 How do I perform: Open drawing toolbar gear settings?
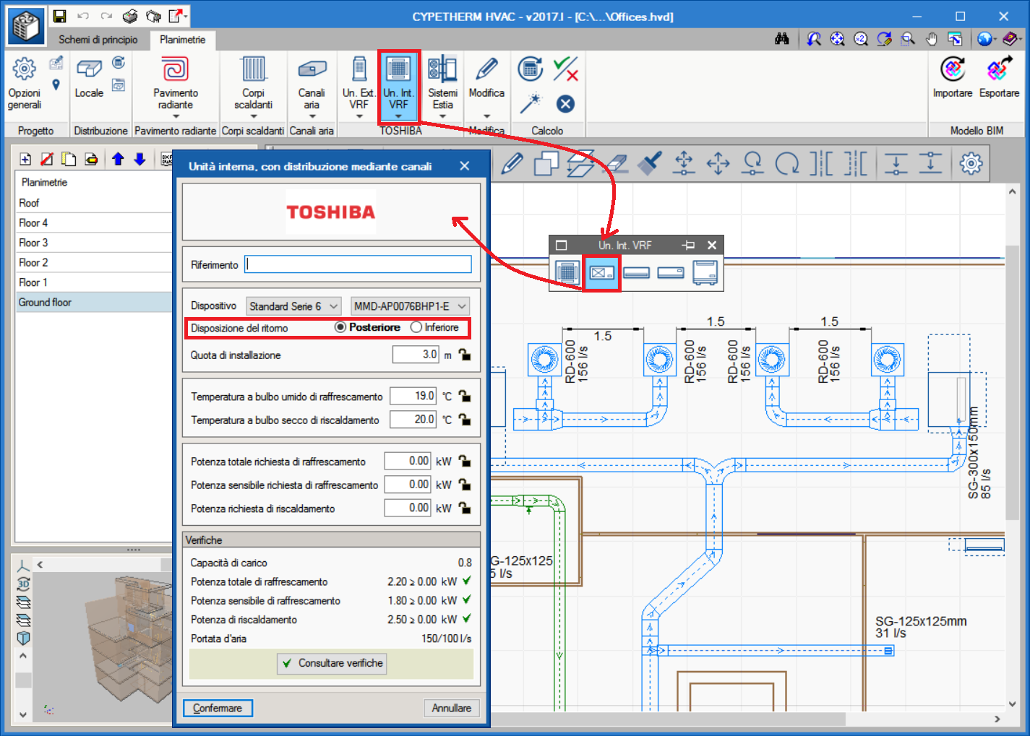(971, 164)
